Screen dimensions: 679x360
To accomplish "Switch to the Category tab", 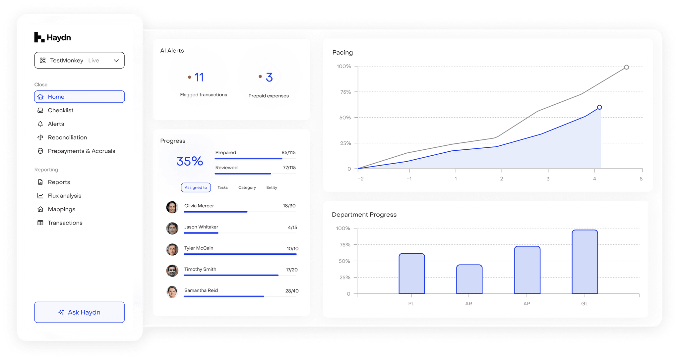I will click(247, 187).
